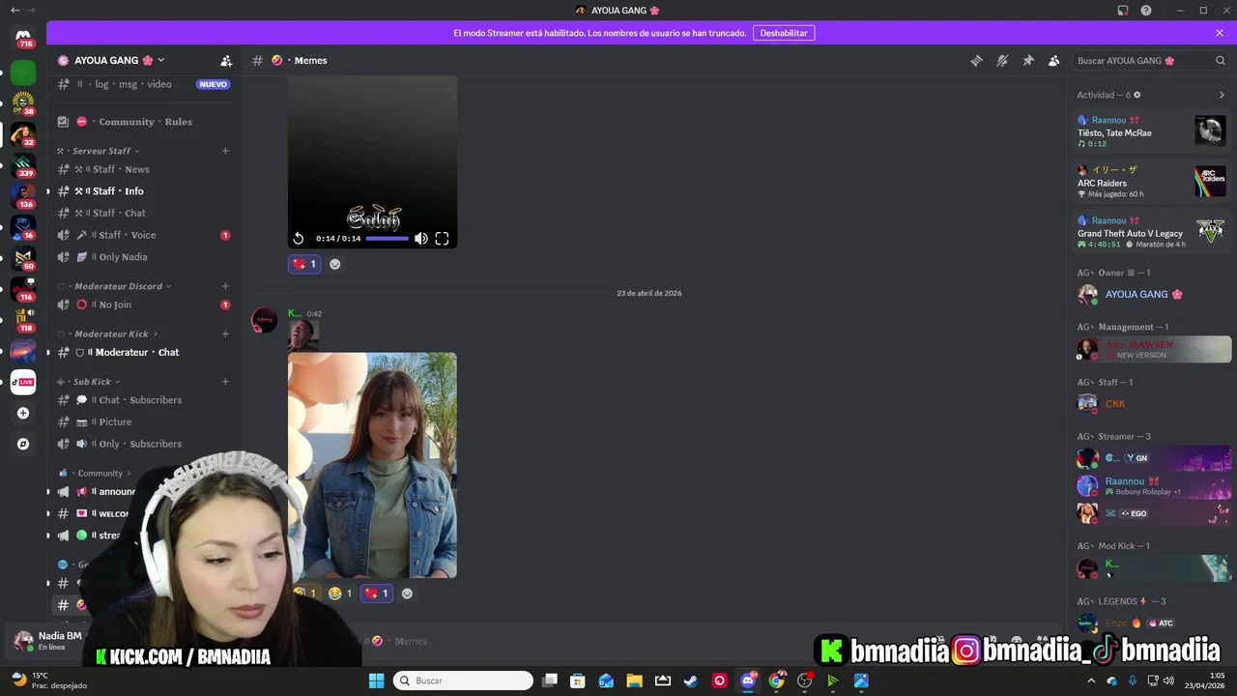Open Discover servers compass icon

[x=23, y=444]
